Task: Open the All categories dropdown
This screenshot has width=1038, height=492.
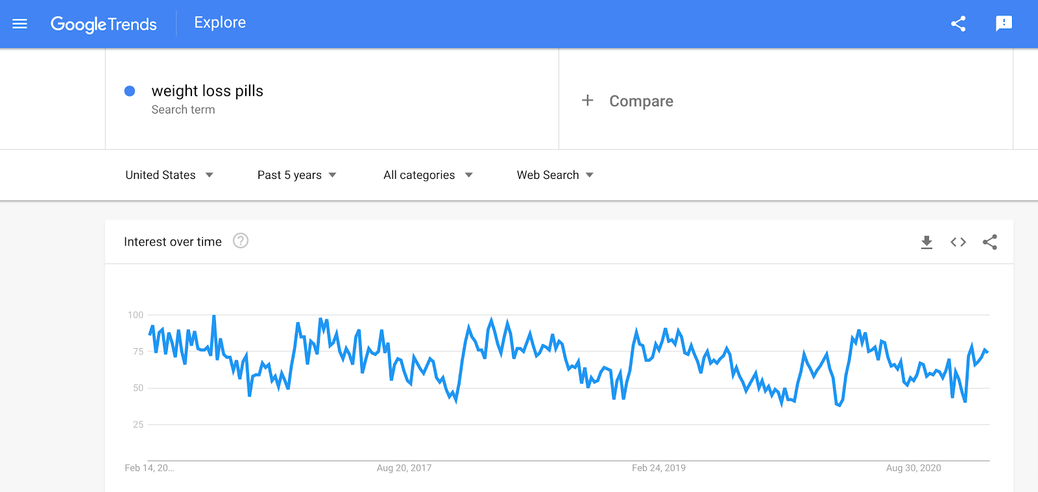Action: [x=427, y=174]
